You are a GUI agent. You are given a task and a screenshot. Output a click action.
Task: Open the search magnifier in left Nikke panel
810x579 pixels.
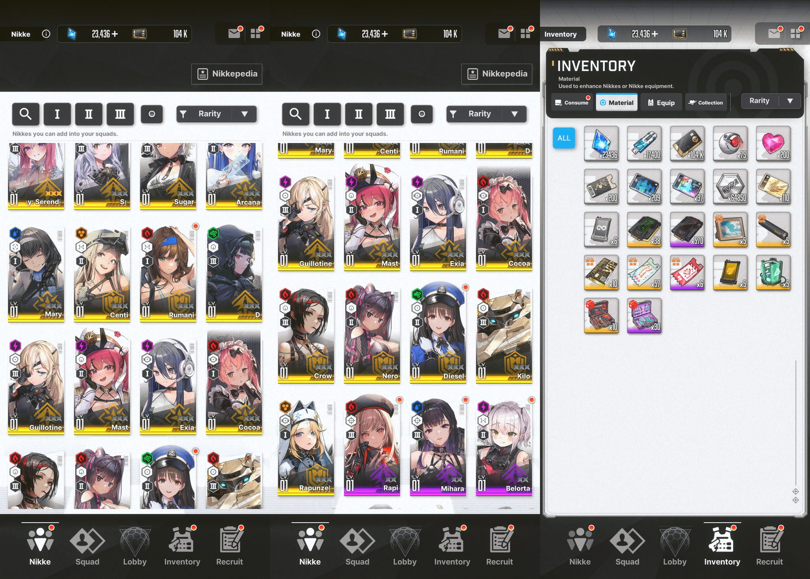pyautogui.click(x=26, y=114)
